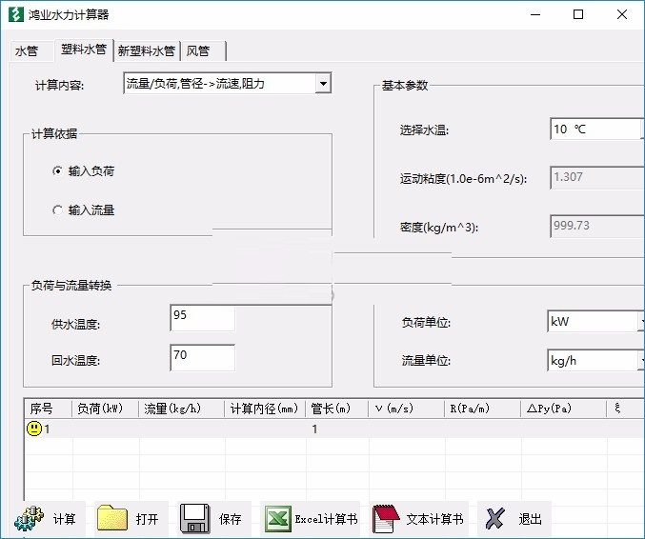Click the 计算 button label

click(x=64, y=519)
